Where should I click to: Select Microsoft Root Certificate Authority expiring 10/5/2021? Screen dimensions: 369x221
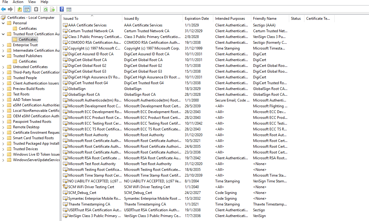(x=175, y=141)
